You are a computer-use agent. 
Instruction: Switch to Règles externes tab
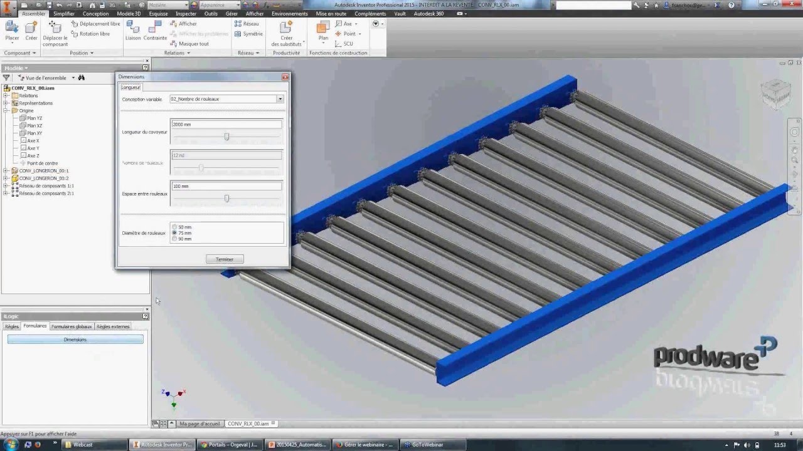pos(113,326)
